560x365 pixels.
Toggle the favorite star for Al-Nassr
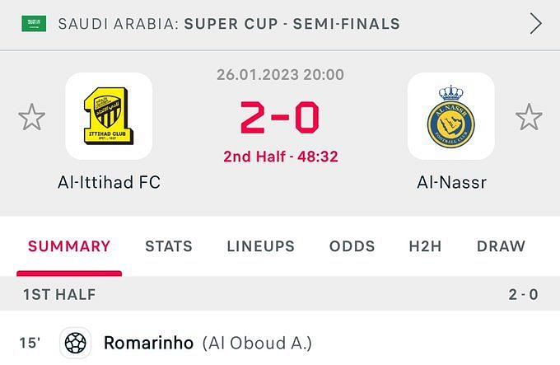(x=529, y=117)
